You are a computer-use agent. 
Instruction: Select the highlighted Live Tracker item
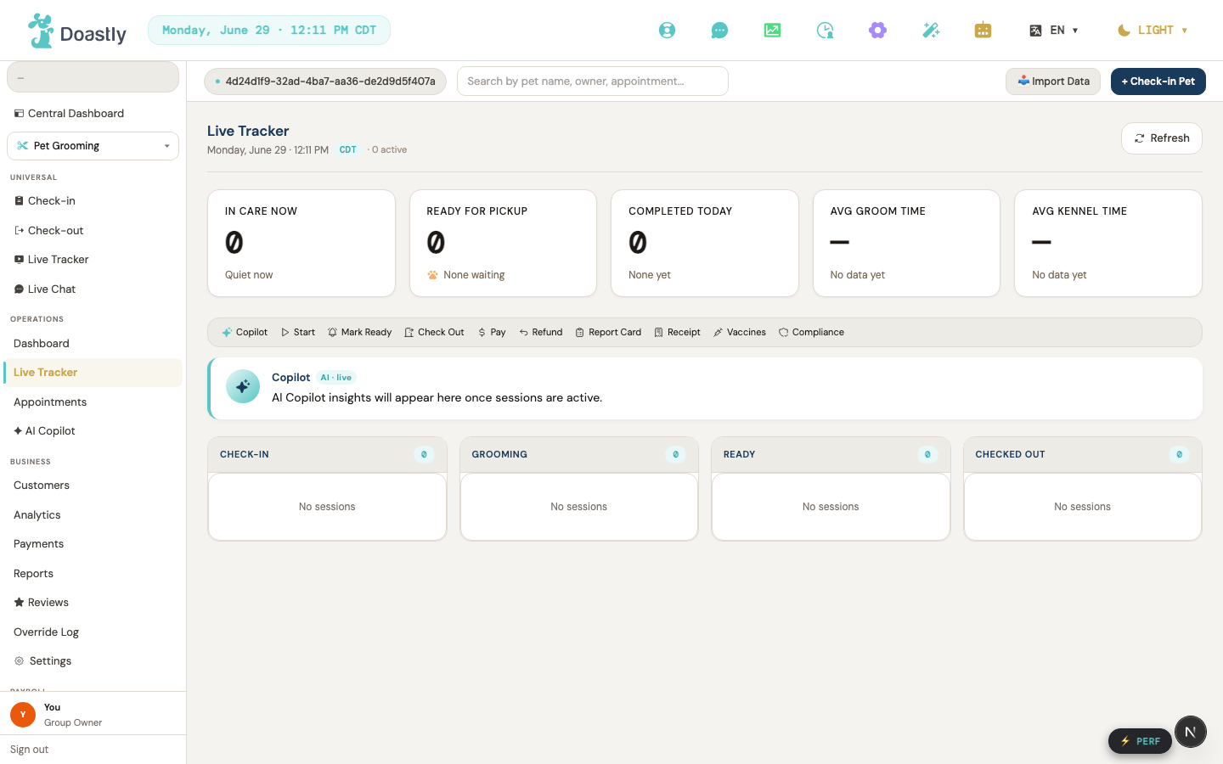[93, 373]
